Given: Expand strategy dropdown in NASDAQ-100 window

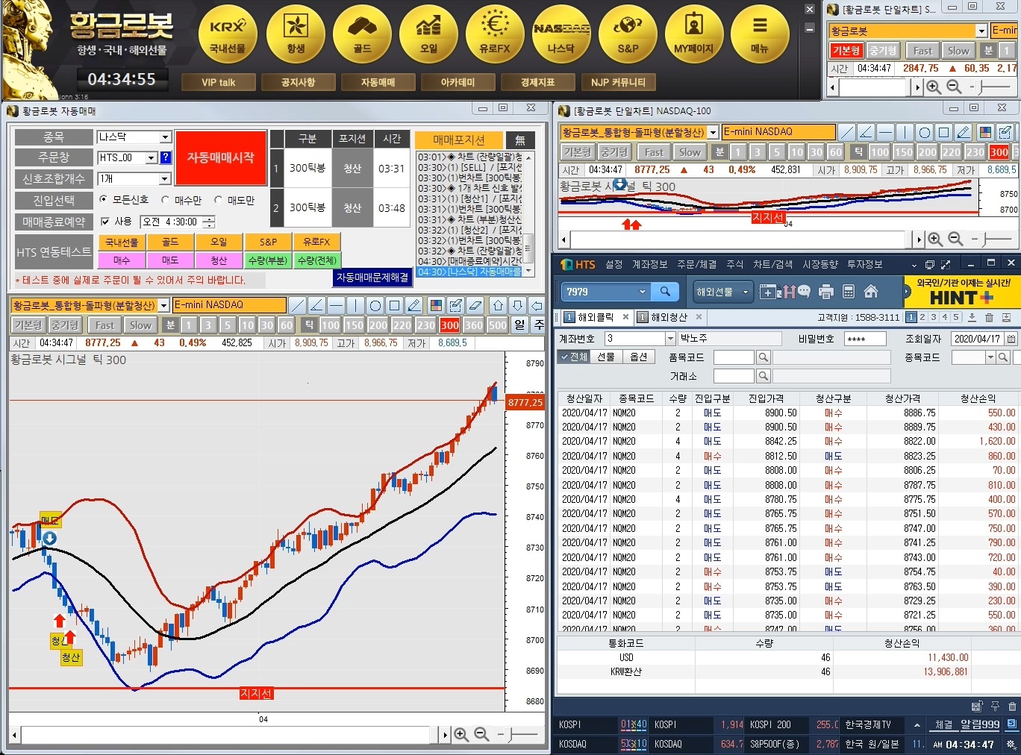Looking at the screenshot, I should [x=713, y=132].
